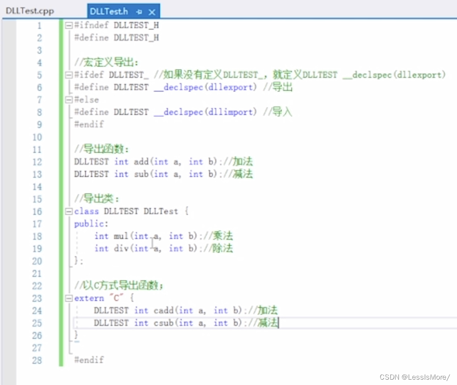Click line number 1 in the gutter
The width and height of the screenshot is (457, 385).
(39, 25)
